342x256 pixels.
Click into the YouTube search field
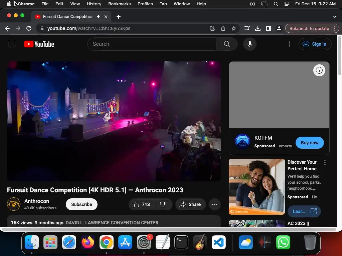[152, 44]
